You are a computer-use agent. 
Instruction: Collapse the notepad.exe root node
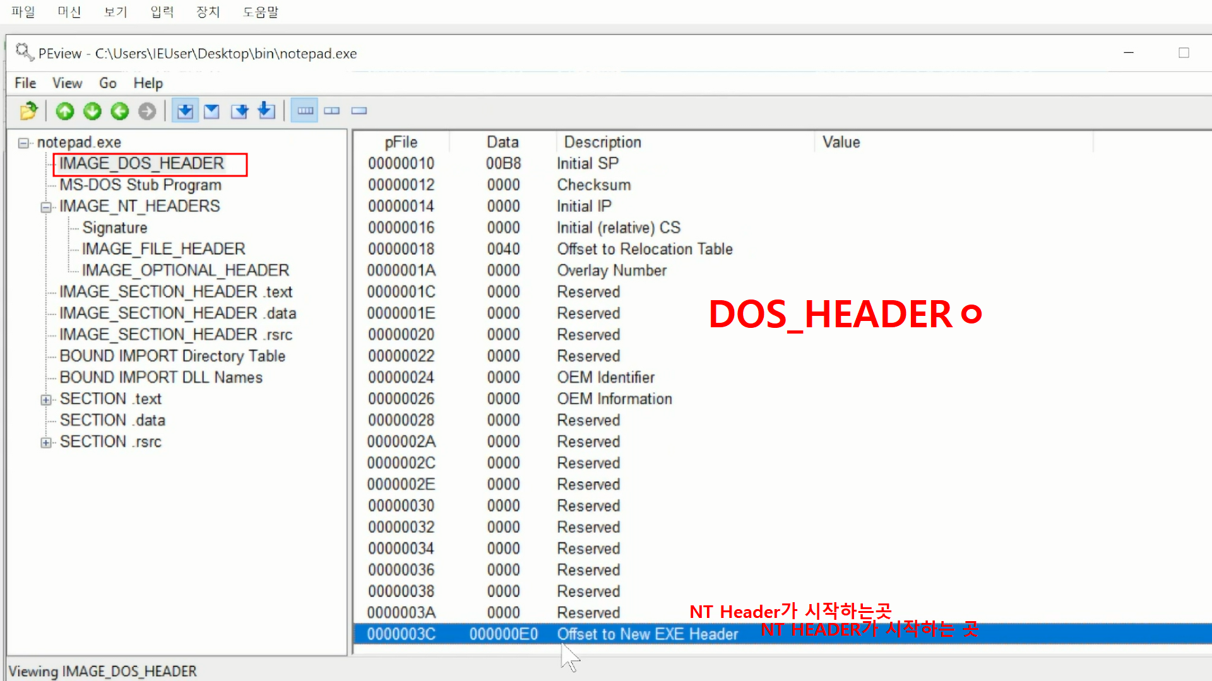(x=23, y=143)
